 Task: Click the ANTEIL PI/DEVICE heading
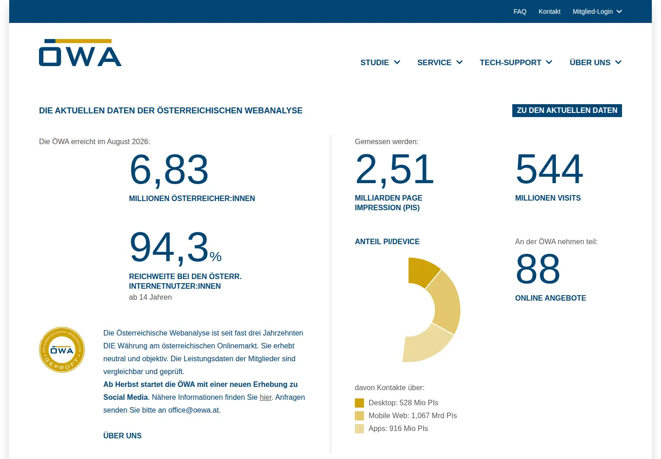pyautogui.click(x=387, y=241)
